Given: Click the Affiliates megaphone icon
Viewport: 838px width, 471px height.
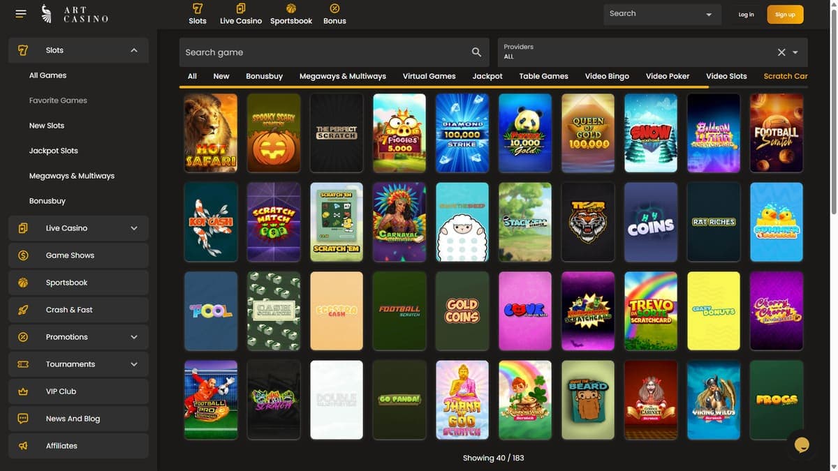Looking at the screenshot, I should [x=23, y=446].
